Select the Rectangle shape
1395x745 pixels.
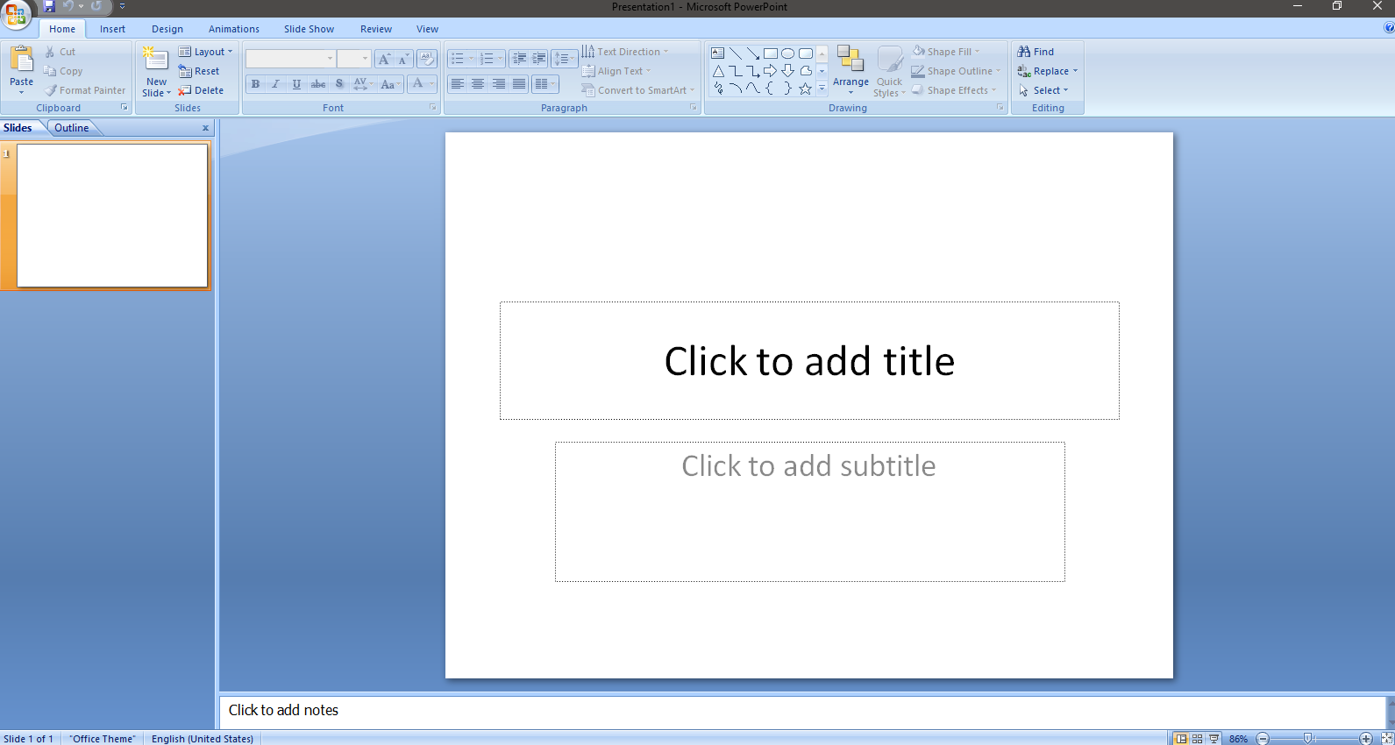point(770,53)
